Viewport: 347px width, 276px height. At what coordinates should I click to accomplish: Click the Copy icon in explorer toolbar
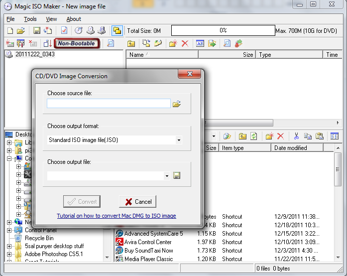tap(308, 136)
